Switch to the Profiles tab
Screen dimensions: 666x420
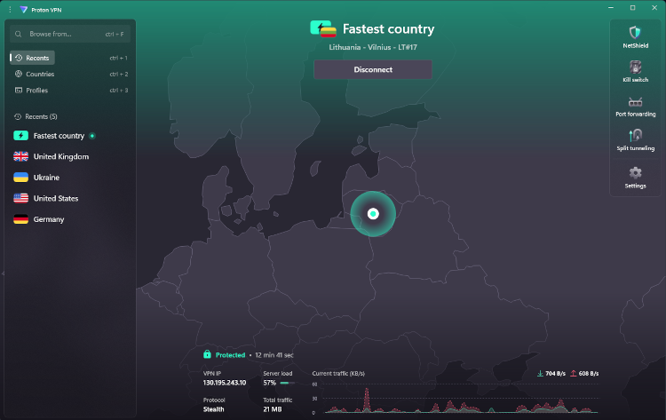click(32, 90)
